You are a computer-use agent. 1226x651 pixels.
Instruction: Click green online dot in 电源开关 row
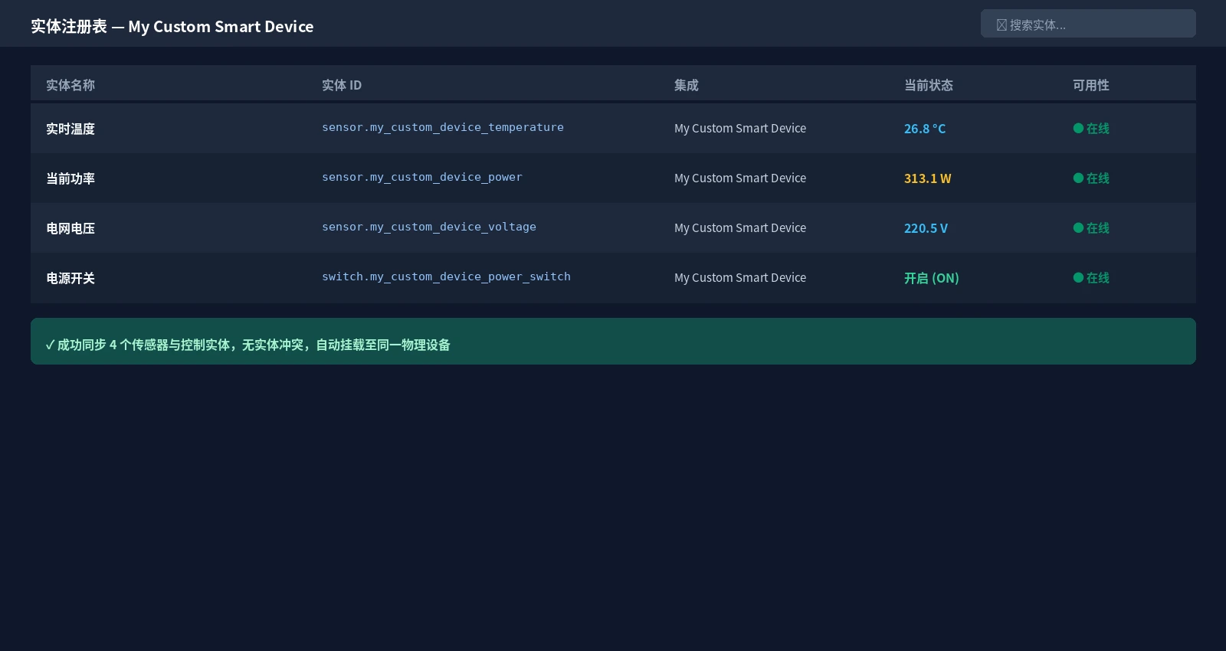pyautogui.click(x=1078, y=278)
